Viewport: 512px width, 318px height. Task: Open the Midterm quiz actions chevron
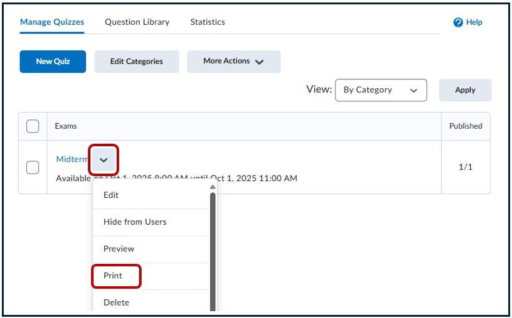point(104,160)
